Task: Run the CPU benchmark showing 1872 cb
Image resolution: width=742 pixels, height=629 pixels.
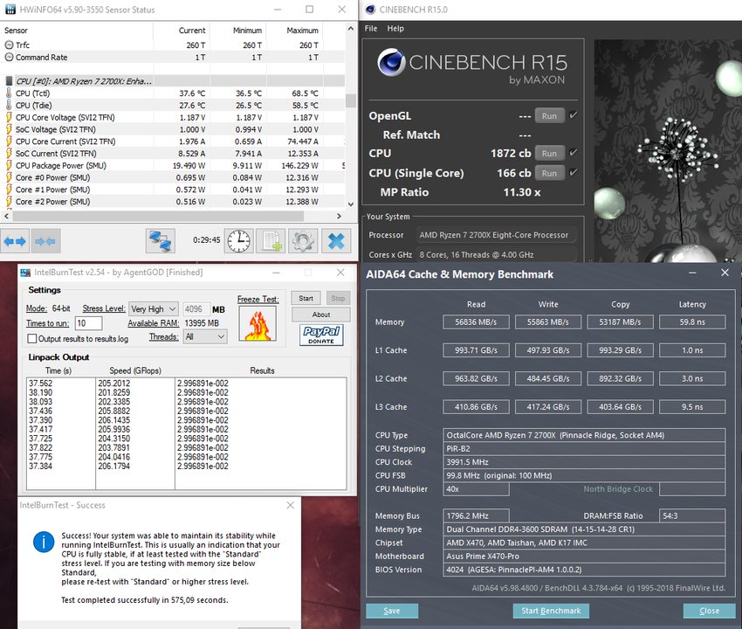Action: [549, 154]
